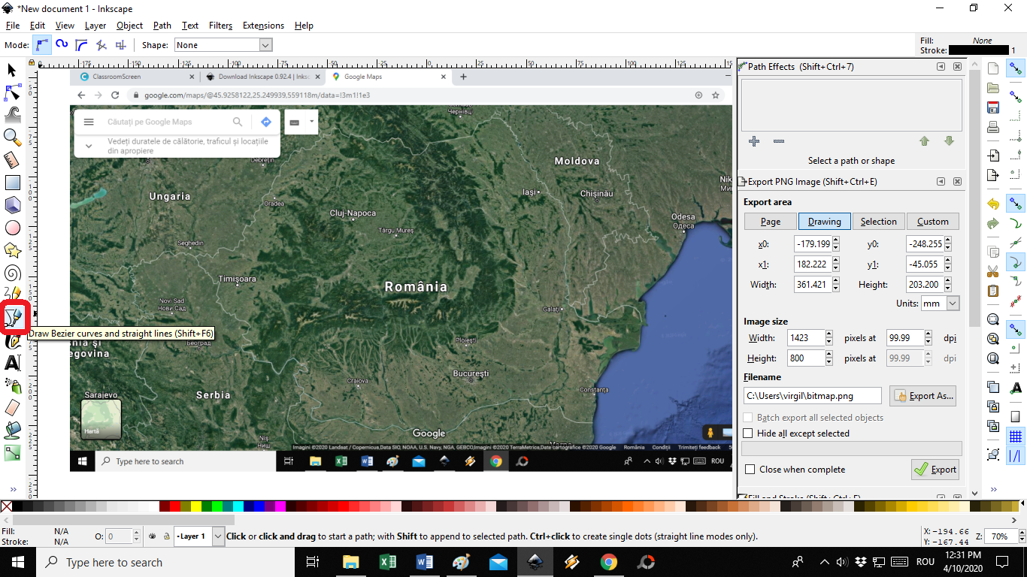Image resolution: width=1027 pixels, height=577 pixels.
Task: Check Hide all except selected
Action: [x=748, y=434]
